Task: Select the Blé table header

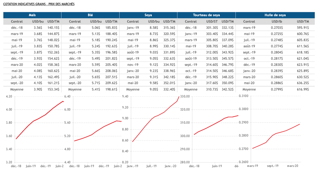Action: [90, 15]
